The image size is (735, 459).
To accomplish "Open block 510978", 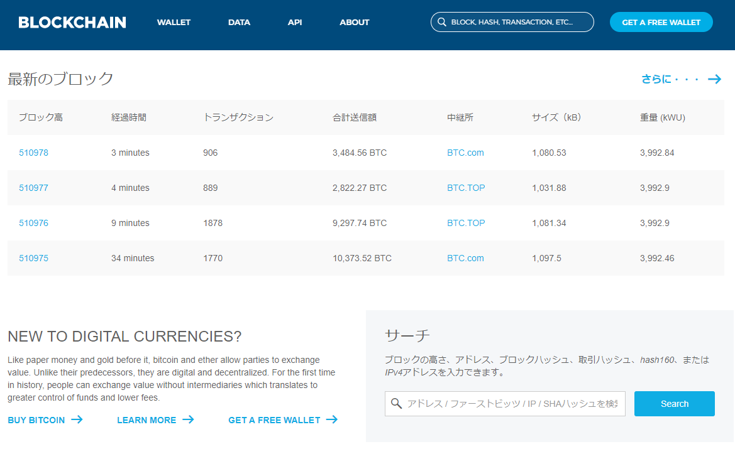I will [33, 153].
